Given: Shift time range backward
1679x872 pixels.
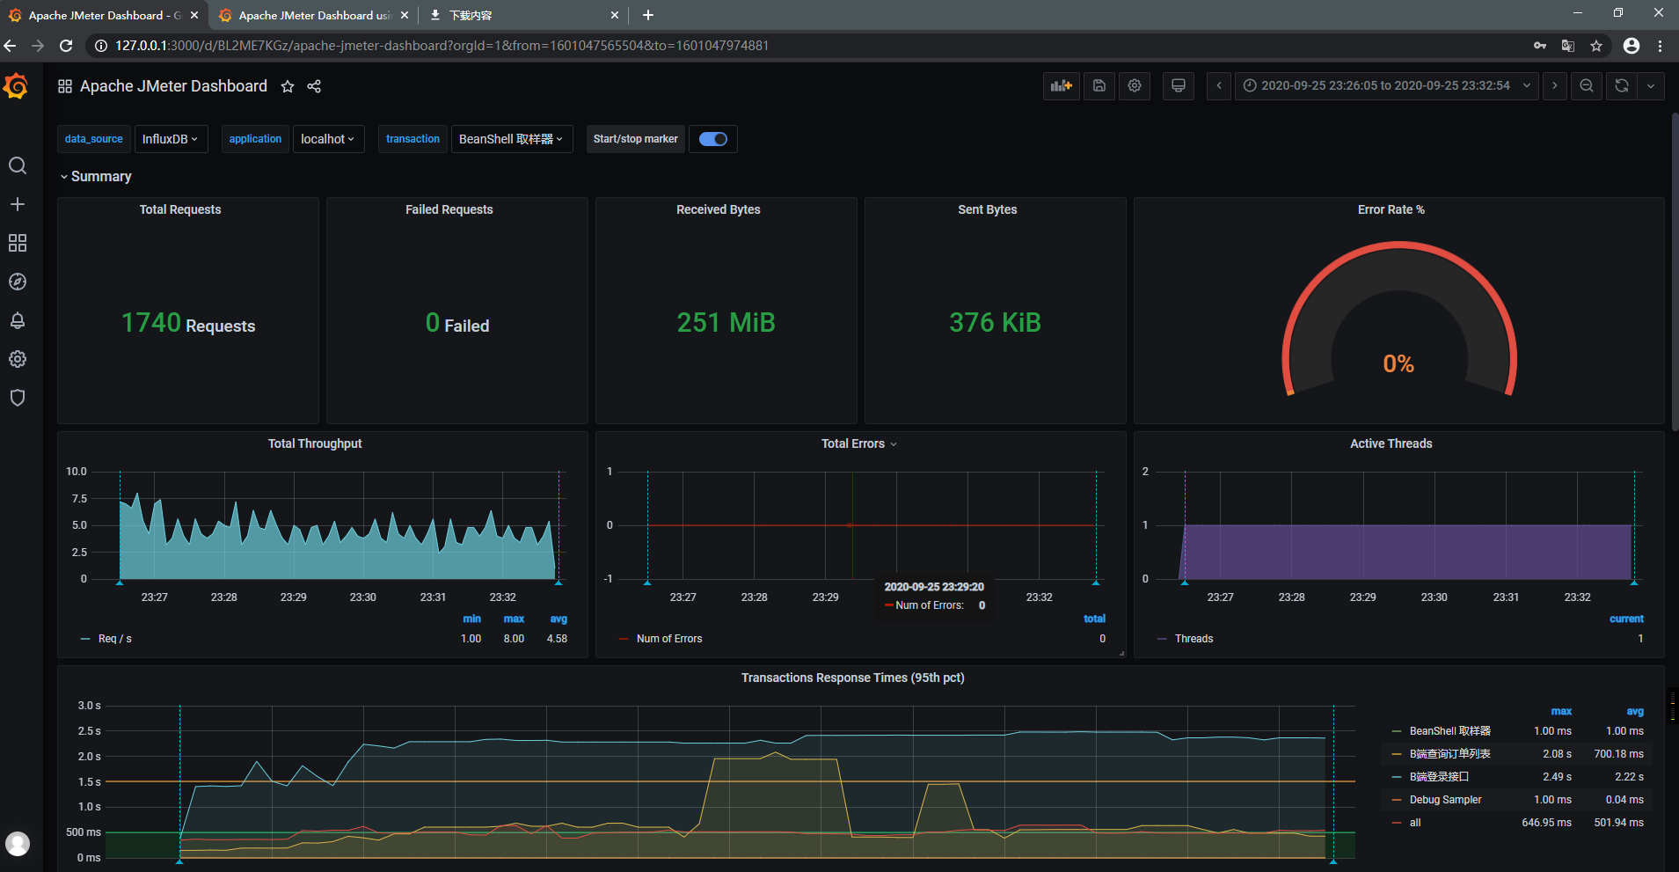Looking at the screenshot, I should pyautogui.click(x=1219, y=85).
